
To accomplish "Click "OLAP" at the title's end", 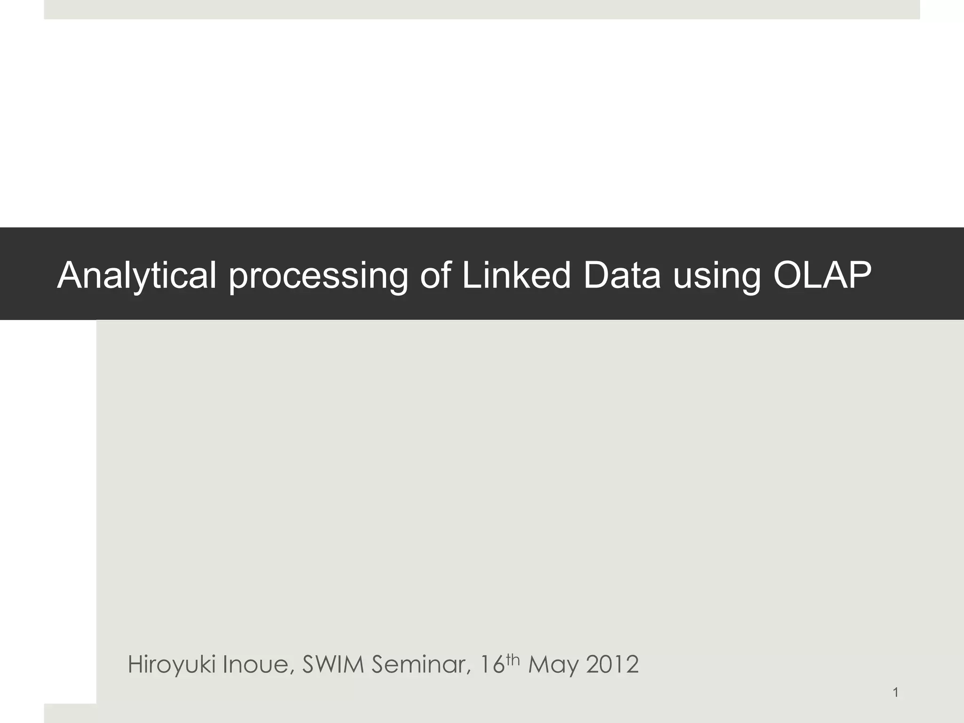I will click(x=822, y=275).
